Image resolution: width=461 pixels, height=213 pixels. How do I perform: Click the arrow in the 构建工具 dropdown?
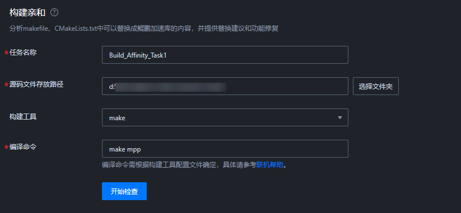click(340, 117)
